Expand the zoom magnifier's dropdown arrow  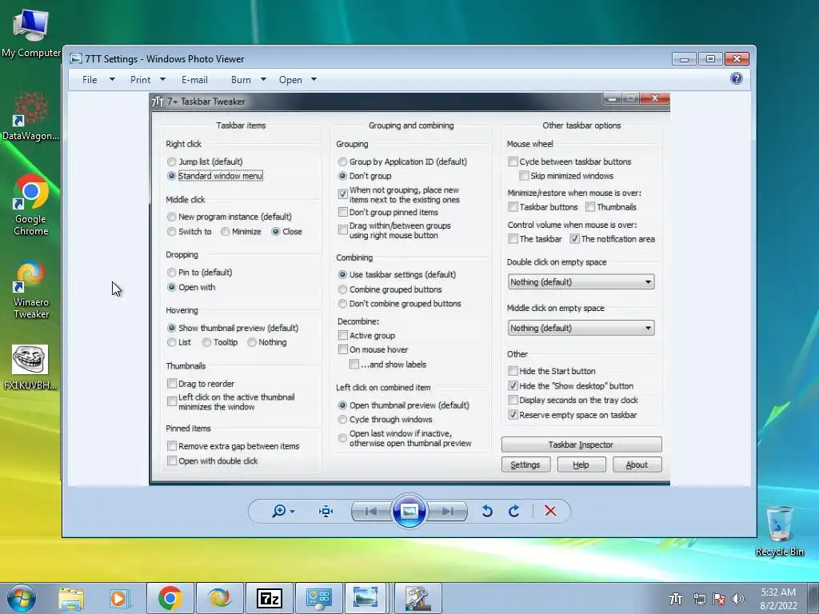click(292, 512)
